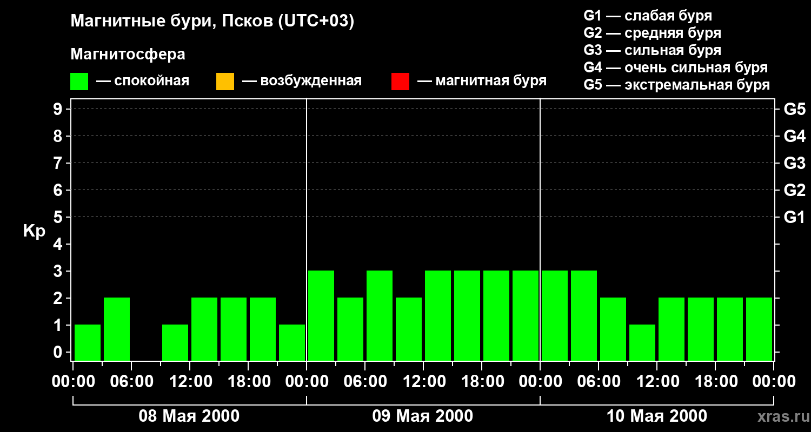This screenshot has height=432, width=811.
Task: Select the line 'G2 — средняя буря'
Action: [652, 33]
